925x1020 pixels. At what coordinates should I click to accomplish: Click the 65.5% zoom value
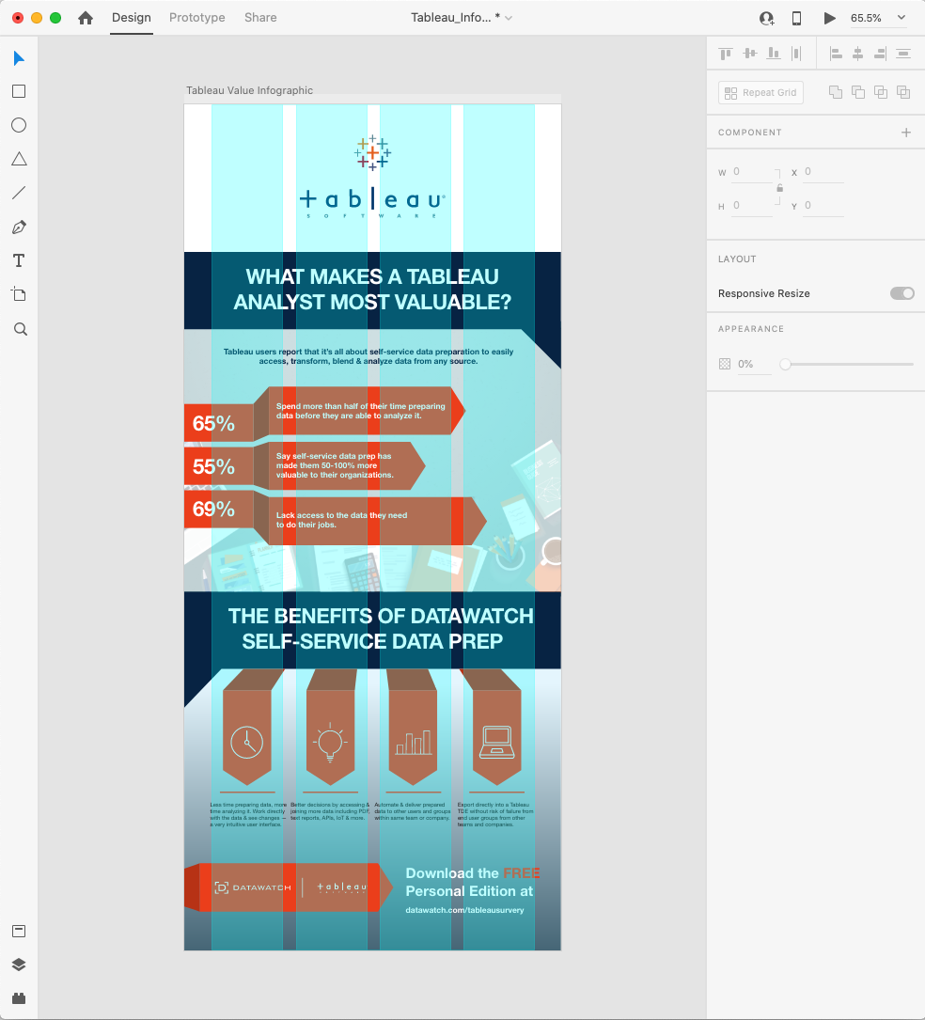866,18
